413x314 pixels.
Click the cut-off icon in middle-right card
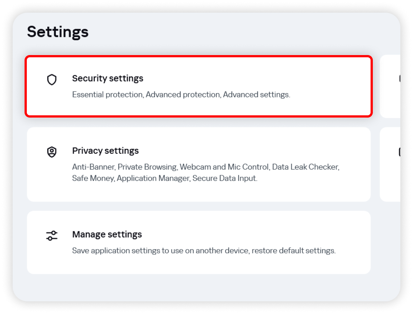coord(399,152)
